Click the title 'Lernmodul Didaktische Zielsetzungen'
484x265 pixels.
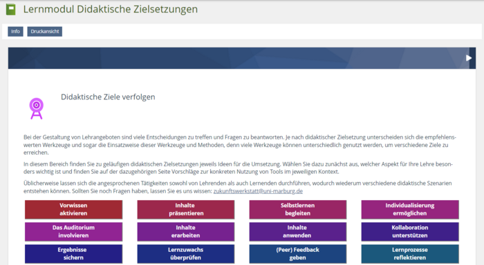coord(111,9)
